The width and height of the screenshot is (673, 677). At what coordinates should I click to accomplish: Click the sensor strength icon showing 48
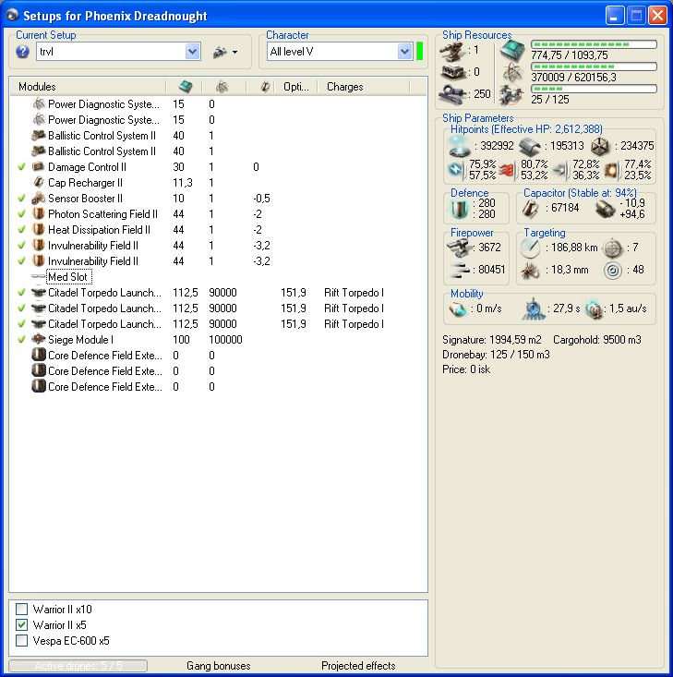pos(613,271)
